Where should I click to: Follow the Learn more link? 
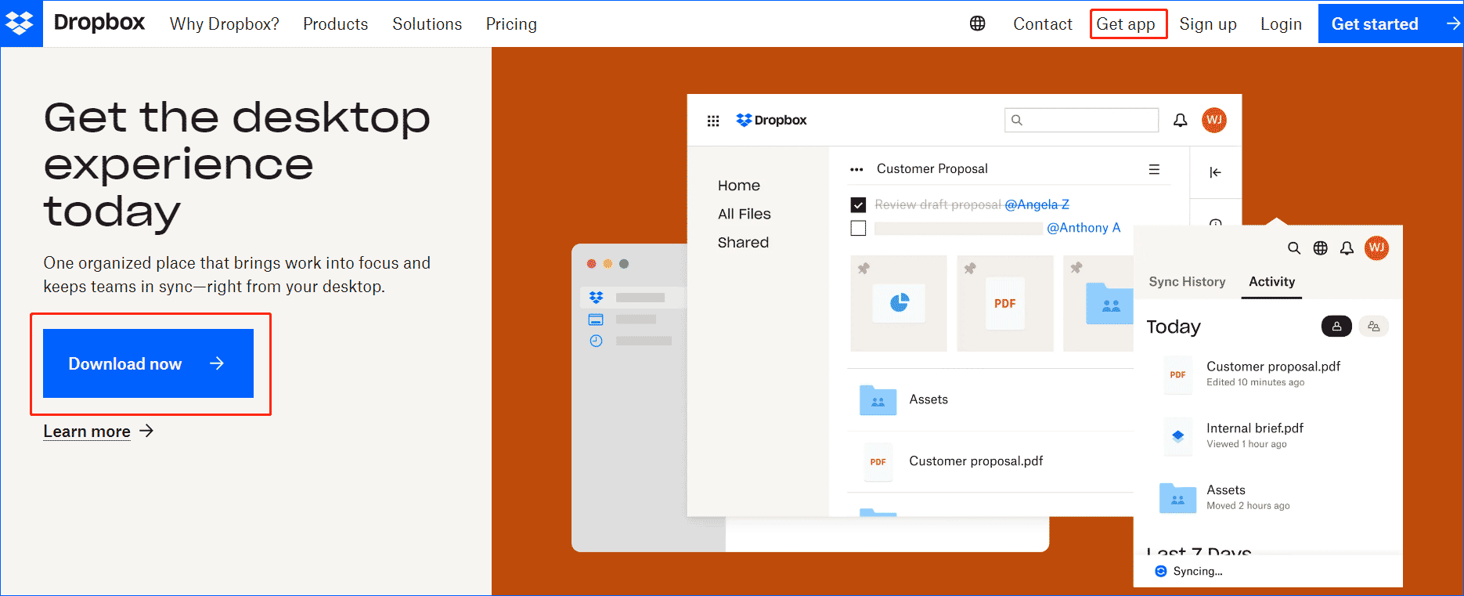[98, 432]
